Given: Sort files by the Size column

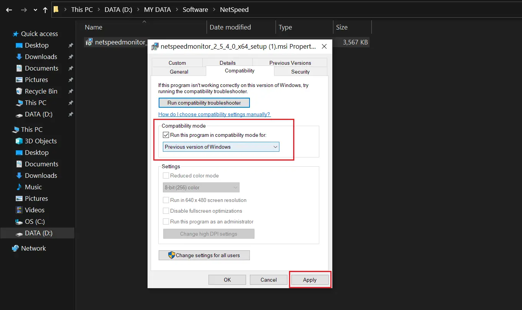Looking at the screenshot, I should 341,27.
